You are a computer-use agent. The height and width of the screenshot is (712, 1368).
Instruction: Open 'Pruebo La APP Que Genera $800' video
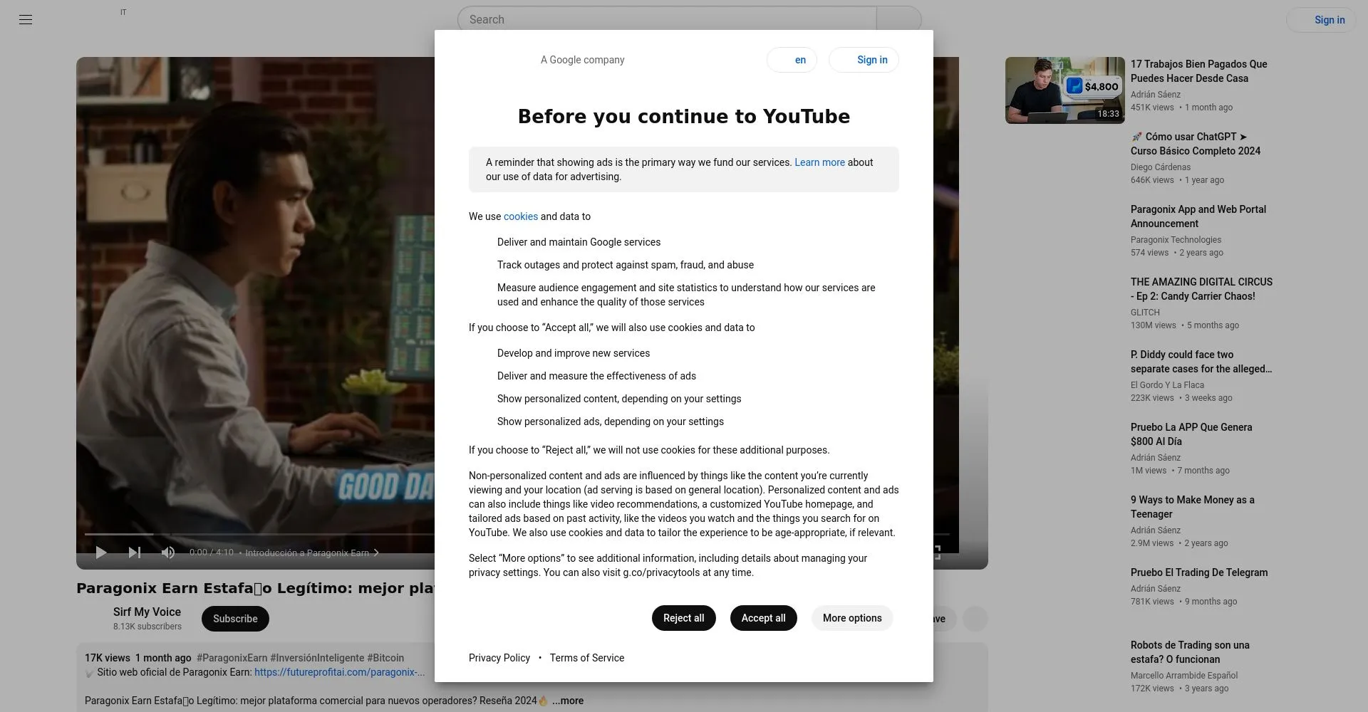click(1191, 434)
